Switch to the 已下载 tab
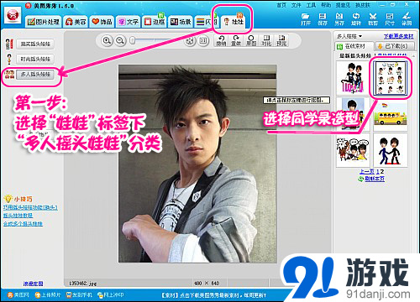420x302 pixels. (x=395, y=46)
